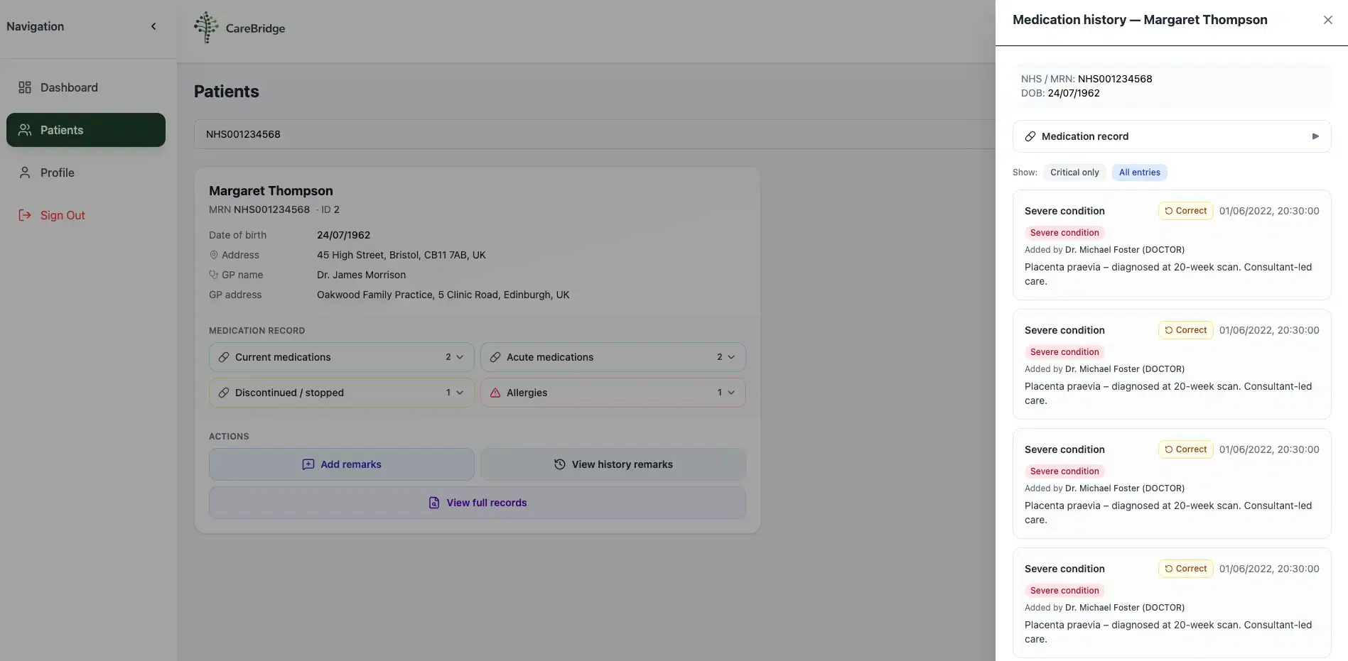Click the Add remarks comment icon
Screen dimensions: 1348x661
pos(308,464)
